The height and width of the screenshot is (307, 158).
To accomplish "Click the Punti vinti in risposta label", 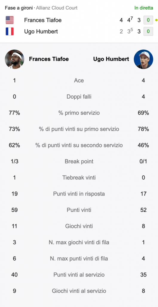I will [79, 194].
